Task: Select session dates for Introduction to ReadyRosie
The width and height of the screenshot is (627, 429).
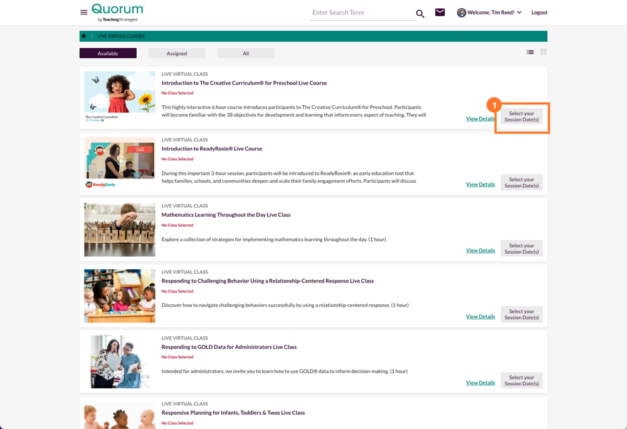Action: [521, 182]
